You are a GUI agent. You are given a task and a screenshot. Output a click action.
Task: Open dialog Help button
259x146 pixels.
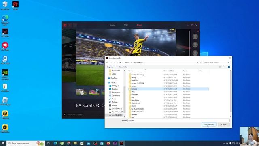coord(229,67)
